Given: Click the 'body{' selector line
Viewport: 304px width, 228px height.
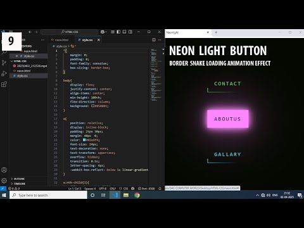Looking at the screenshot, I should pyautogui.click(x=68, y=80).
